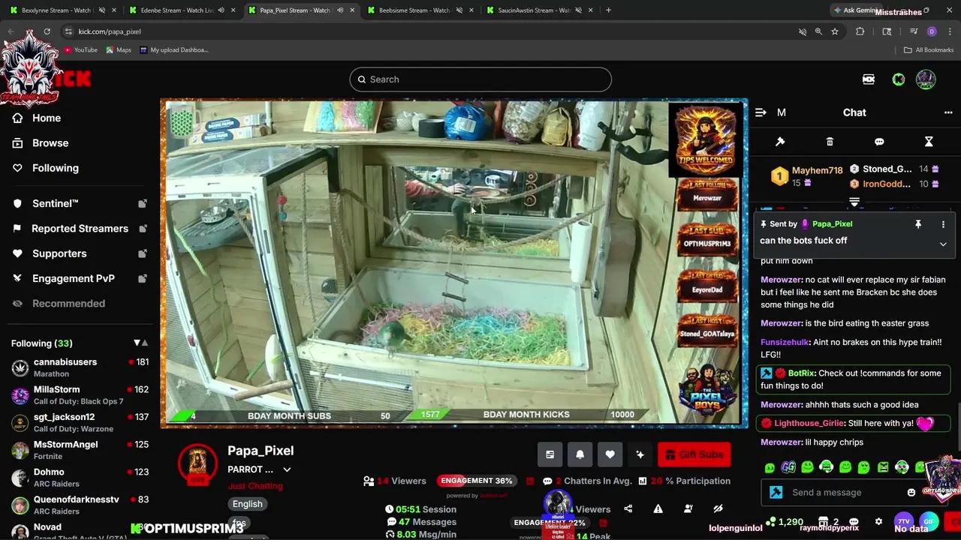961x540 pixels.
Task: Click the clear-chat trash icon
Action: pyautogui.click(x=830, y=142)
